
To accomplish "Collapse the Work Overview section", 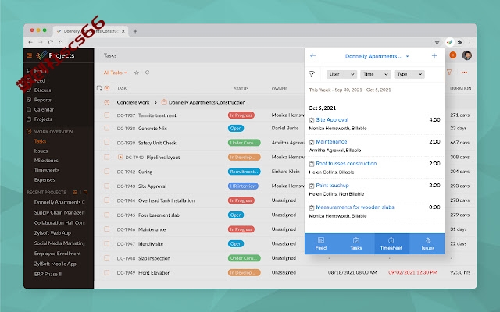I will pos(29,132).
